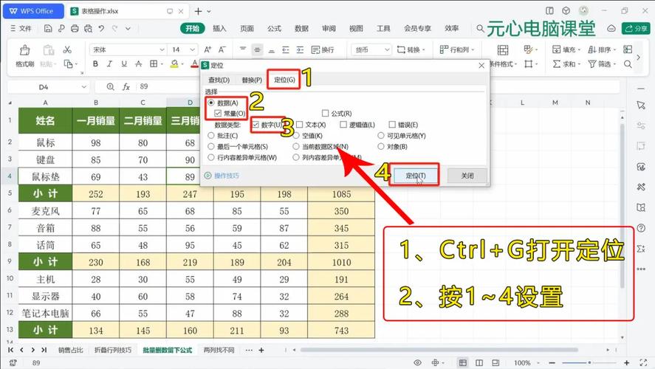This screenshot has height=369, width=655.
Task: Select the 数据(A) radio button
Action: point(211,103)
